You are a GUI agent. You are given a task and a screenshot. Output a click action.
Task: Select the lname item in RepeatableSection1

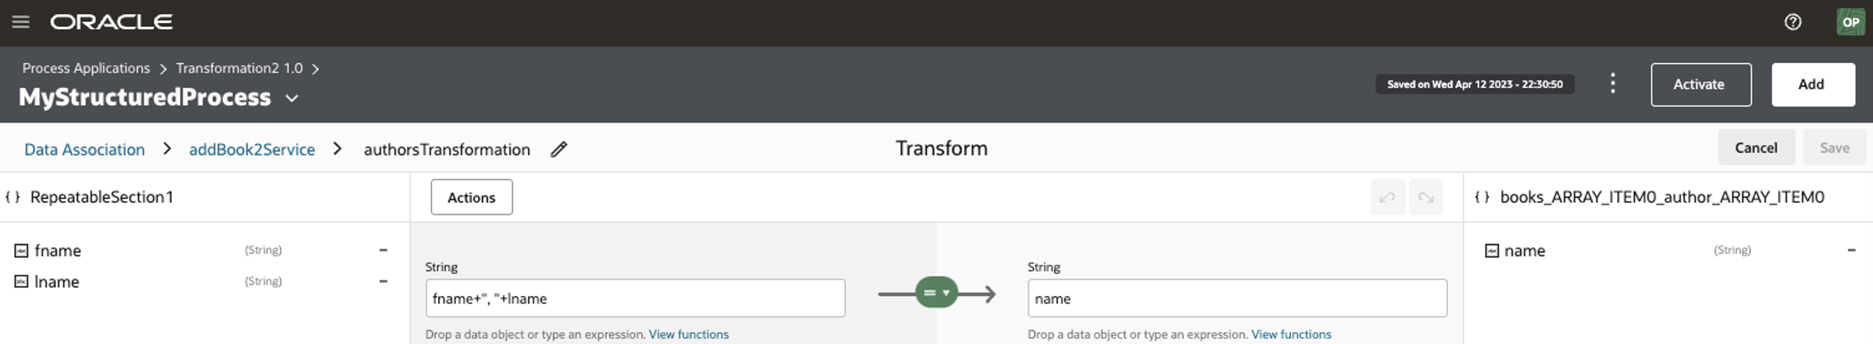(x=57, y=282)
